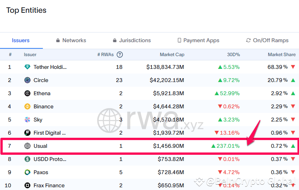Click the 52.99% 30-day change value
Image resolution: width=299 pixels, height=190 pixels.
[x=230, y=93]
